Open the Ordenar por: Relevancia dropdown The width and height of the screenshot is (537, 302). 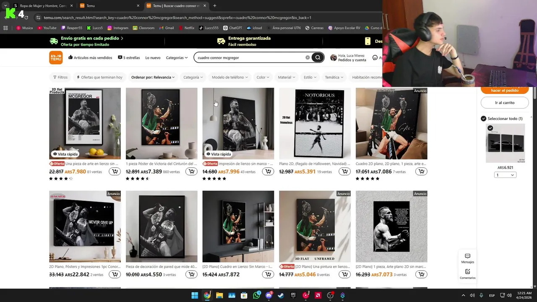[153, 77]
